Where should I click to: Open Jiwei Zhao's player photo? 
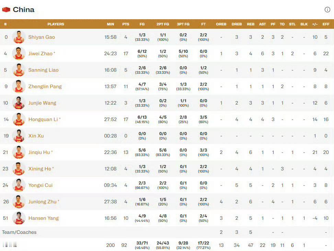pyautogui.click(x=19, y=53)
